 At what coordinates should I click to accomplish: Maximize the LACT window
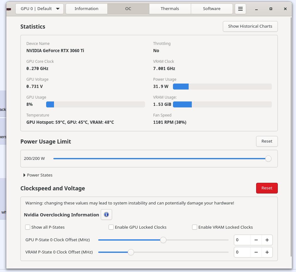click(x=271, y=9)
